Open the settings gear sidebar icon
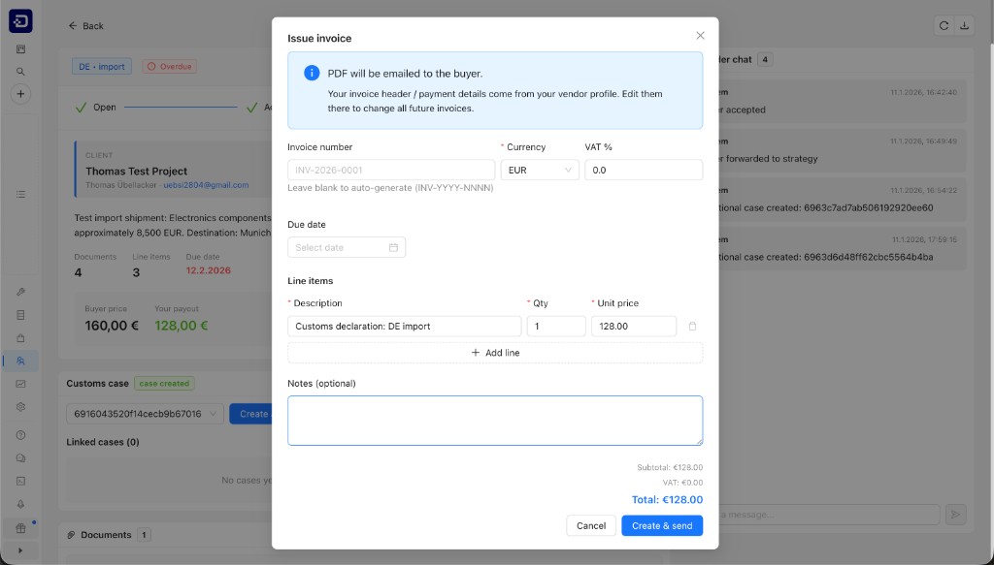This screenshot has width=994, height=565. click(x=20, y=407)
